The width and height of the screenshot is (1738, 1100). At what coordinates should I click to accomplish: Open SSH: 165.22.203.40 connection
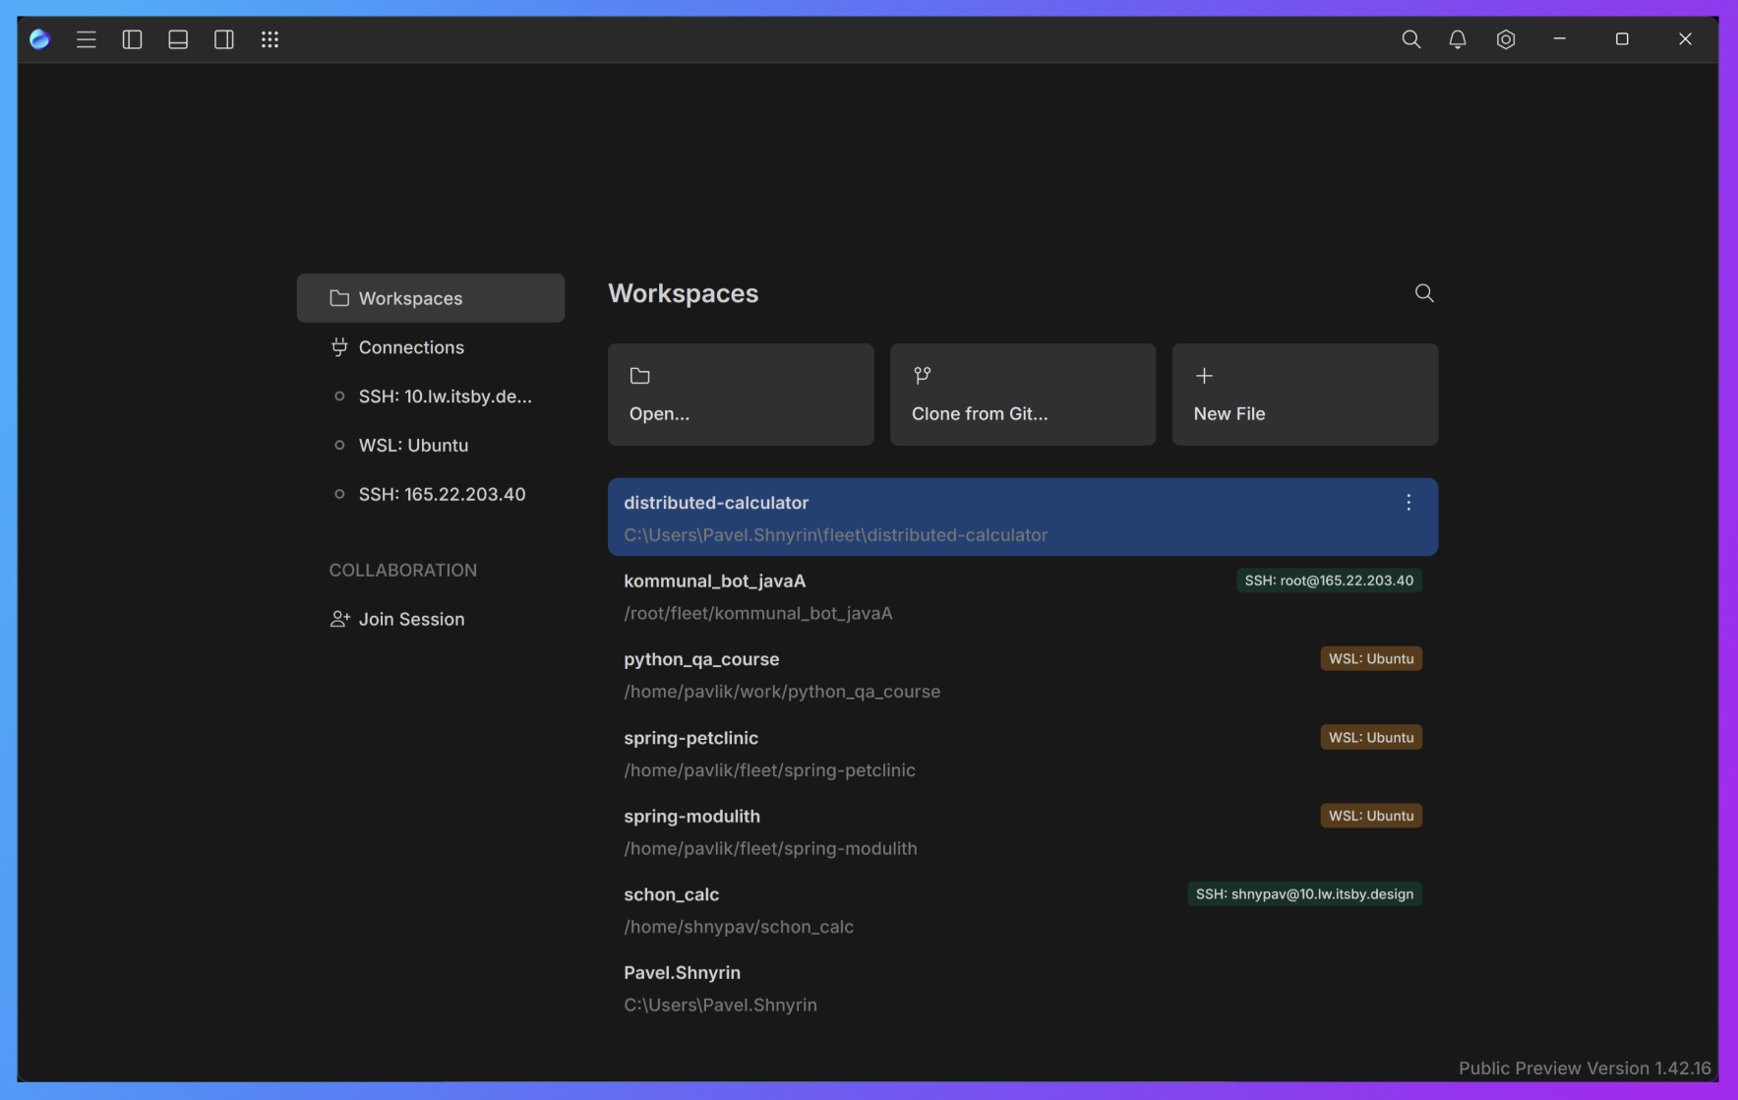point(431,494)
